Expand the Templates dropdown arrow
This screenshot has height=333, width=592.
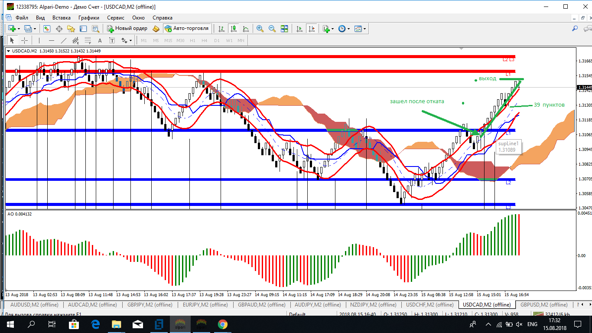(364, 29)
